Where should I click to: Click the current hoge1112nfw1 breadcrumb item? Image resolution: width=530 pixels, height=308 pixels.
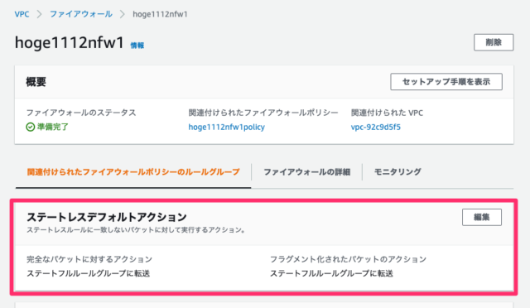click(160, 14)
